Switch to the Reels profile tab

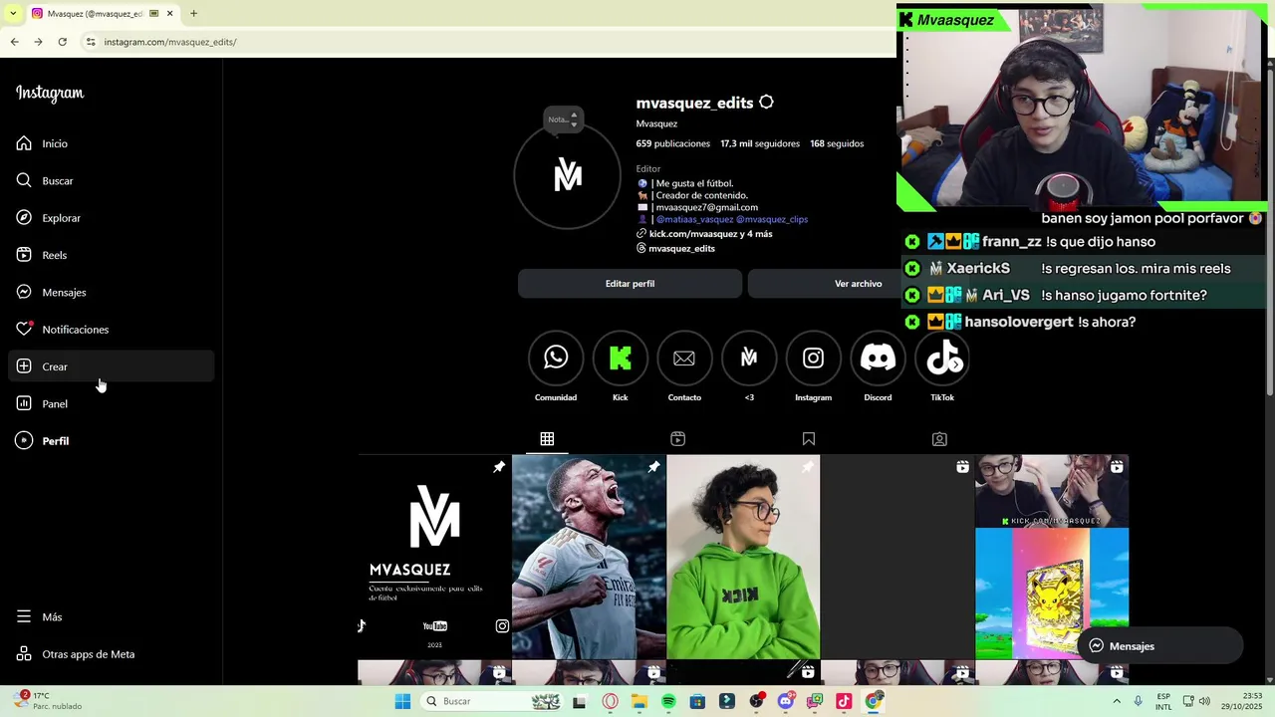pos(677,439)
